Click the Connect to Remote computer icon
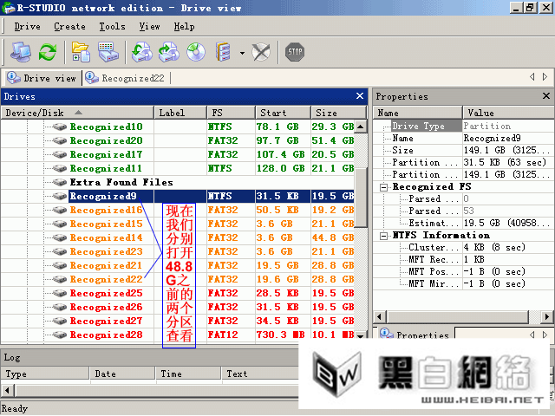 tap(21, 53)
